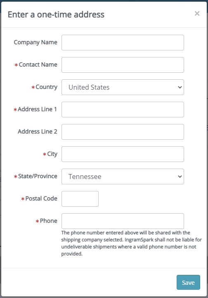
Task: Click the Postal Code label
Action: (x=41, y=198)
